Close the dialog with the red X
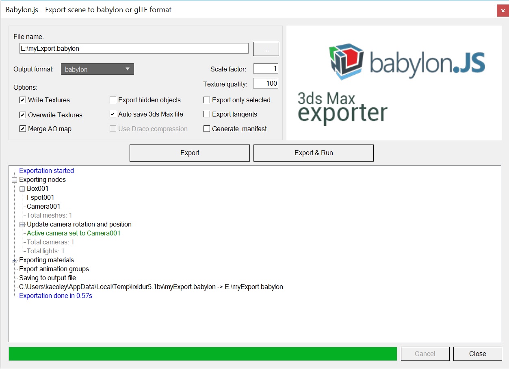509x369 pixels. click(503, 11)
